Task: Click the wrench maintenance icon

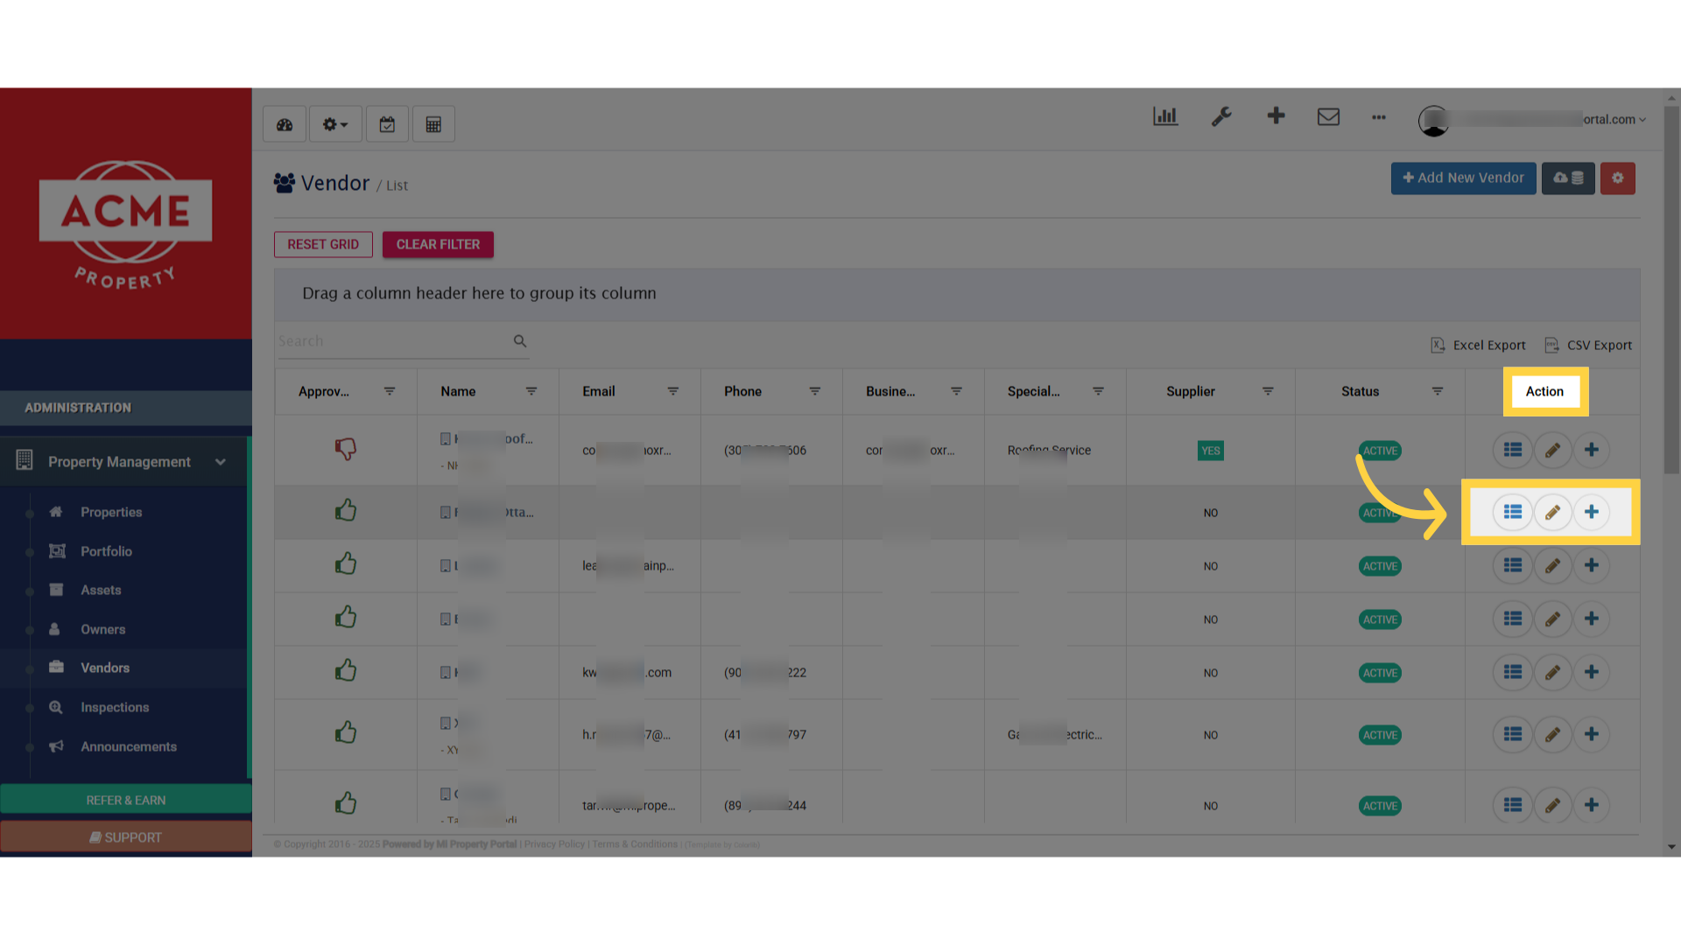Action: 1221,116
